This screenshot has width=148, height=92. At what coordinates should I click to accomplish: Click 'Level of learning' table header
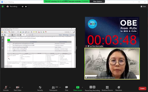tap(63, 42)
